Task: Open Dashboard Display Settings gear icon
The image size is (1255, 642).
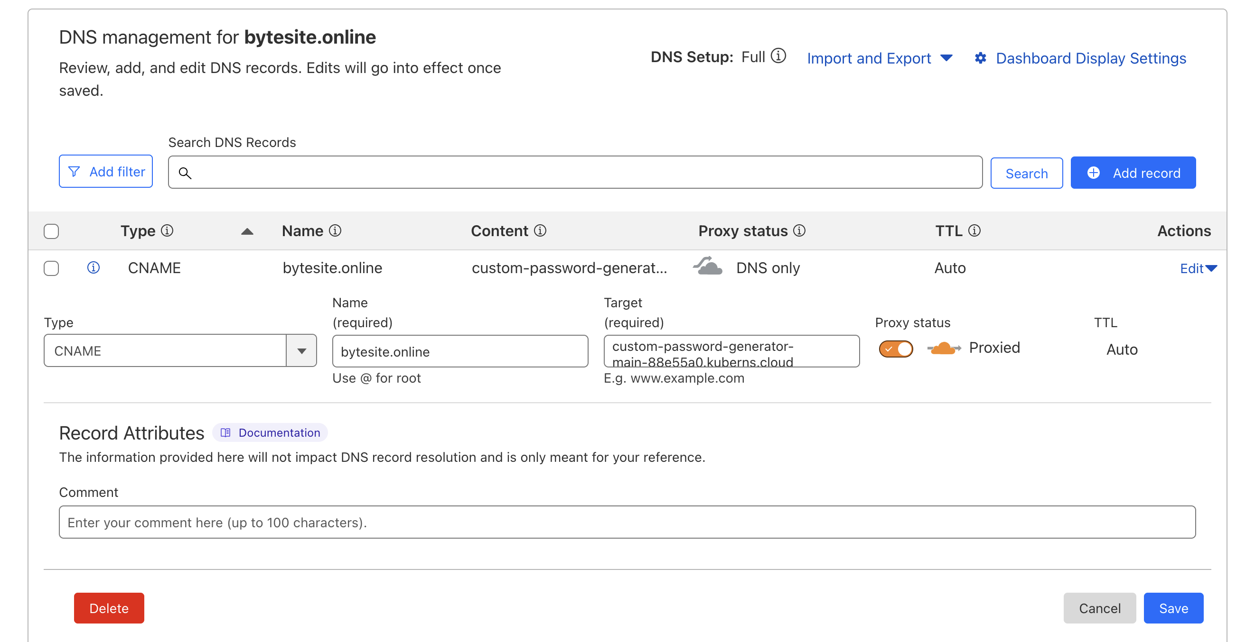Action: (980, 58)
